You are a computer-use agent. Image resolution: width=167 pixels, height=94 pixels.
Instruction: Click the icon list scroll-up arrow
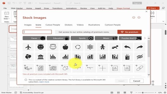tap(149, 38)
